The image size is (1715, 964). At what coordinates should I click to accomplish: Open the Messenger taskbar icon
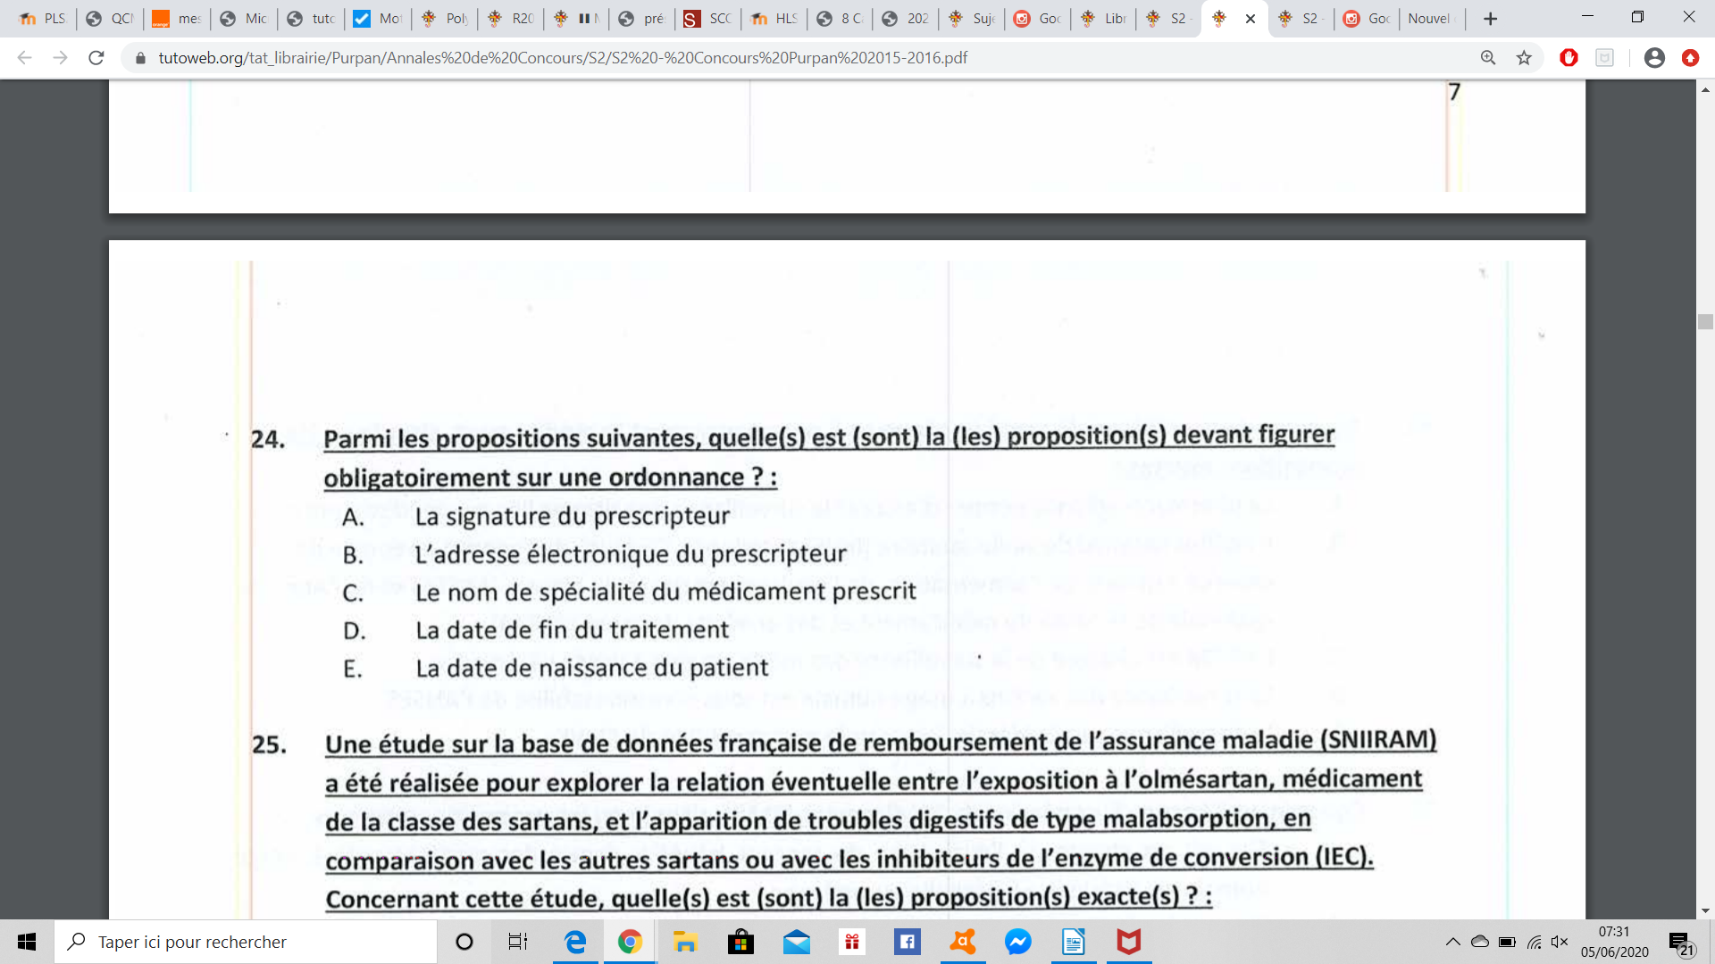(x=1017, y=942)
